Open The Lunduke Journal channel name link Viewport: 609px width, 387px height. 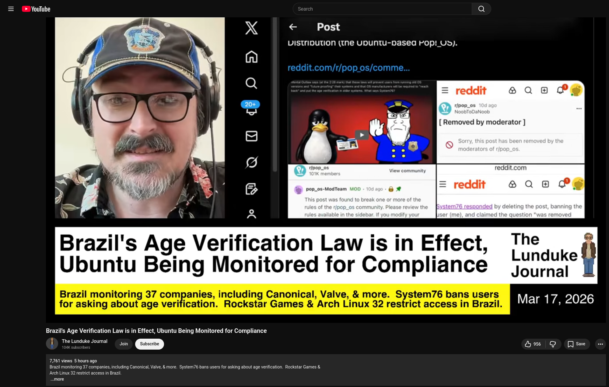pyautogui.click(x=85, y=341)
